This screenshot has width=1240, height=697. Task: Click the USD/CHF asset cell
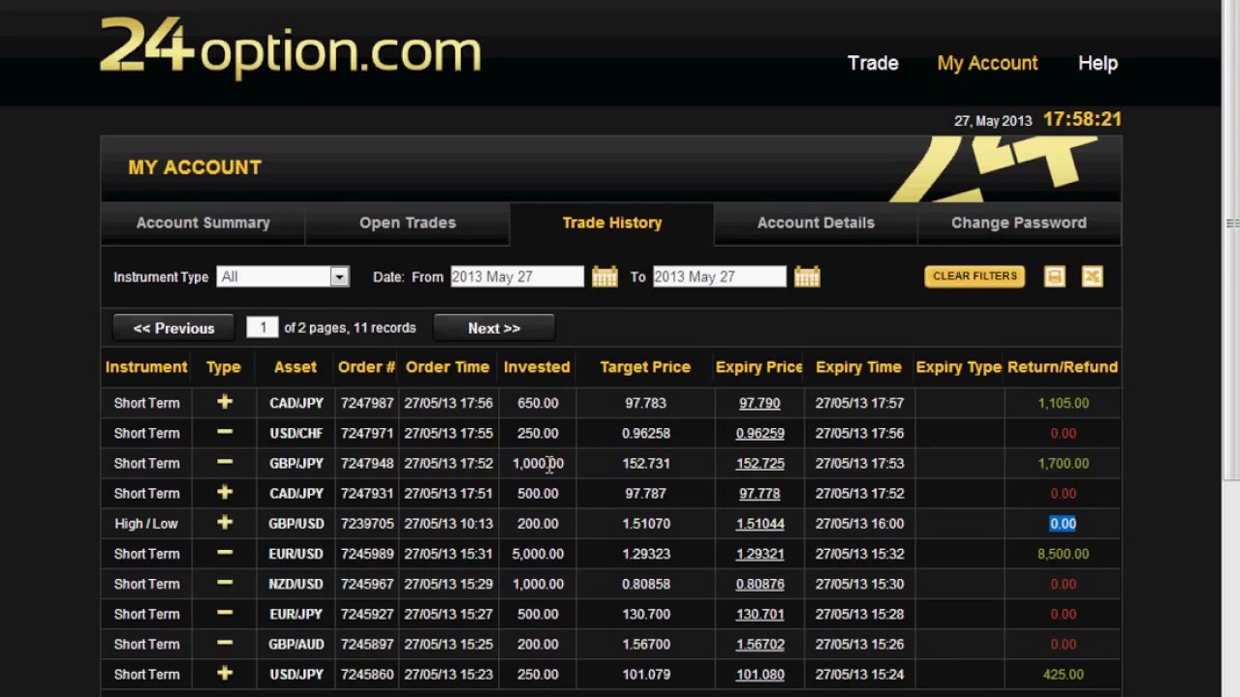click(x=296, y=433)
